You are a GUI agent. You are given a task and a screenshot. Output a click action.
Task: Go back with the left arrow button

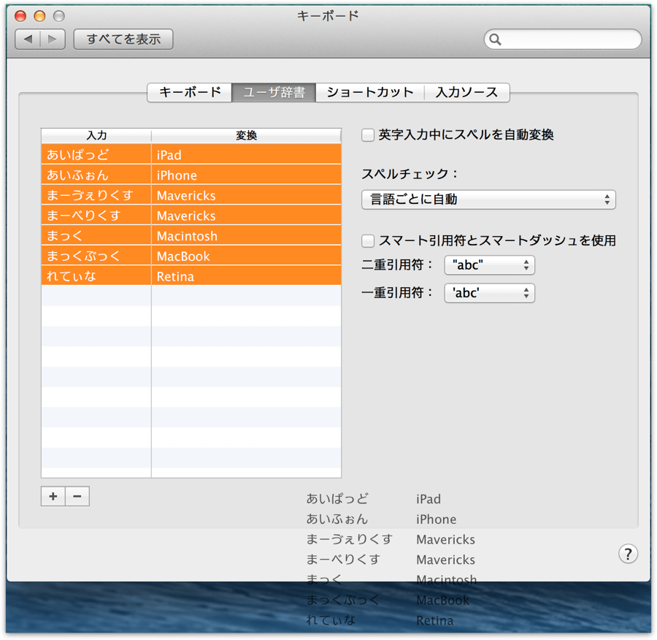click(x=28, y=39)
